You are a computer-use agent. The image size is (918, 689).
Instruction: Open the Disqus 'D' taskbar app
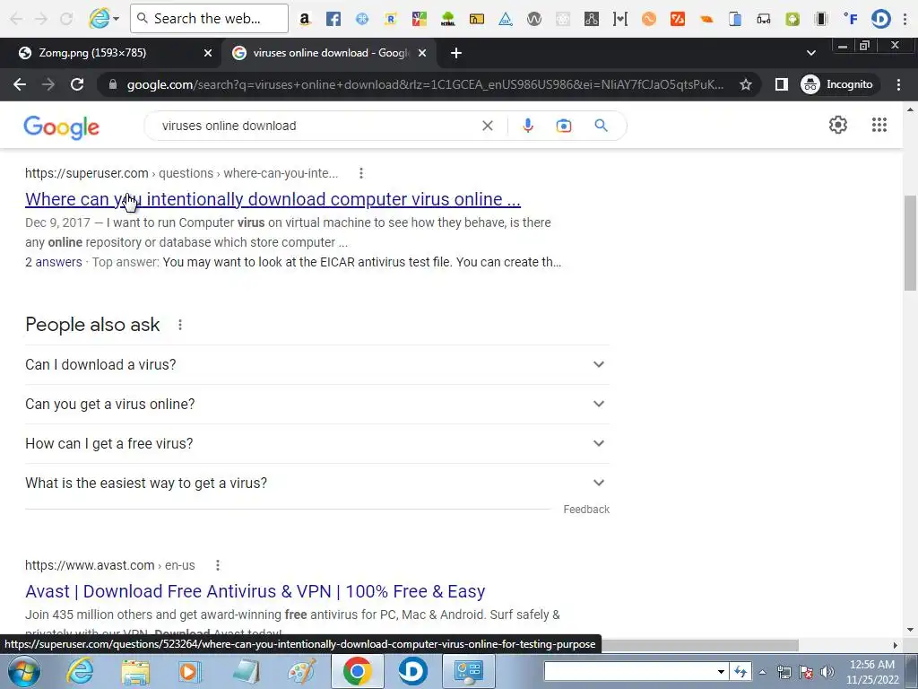pos(412,671)
